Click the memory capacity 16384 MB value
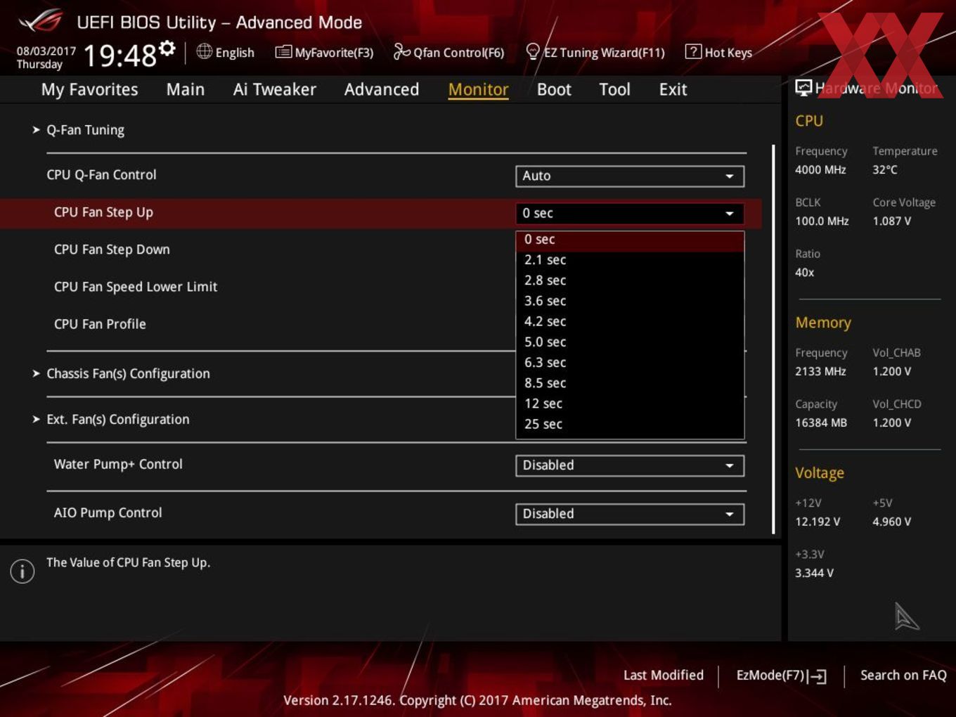The image size is (956, 717). pyautogui.click(x=821, y=422)
